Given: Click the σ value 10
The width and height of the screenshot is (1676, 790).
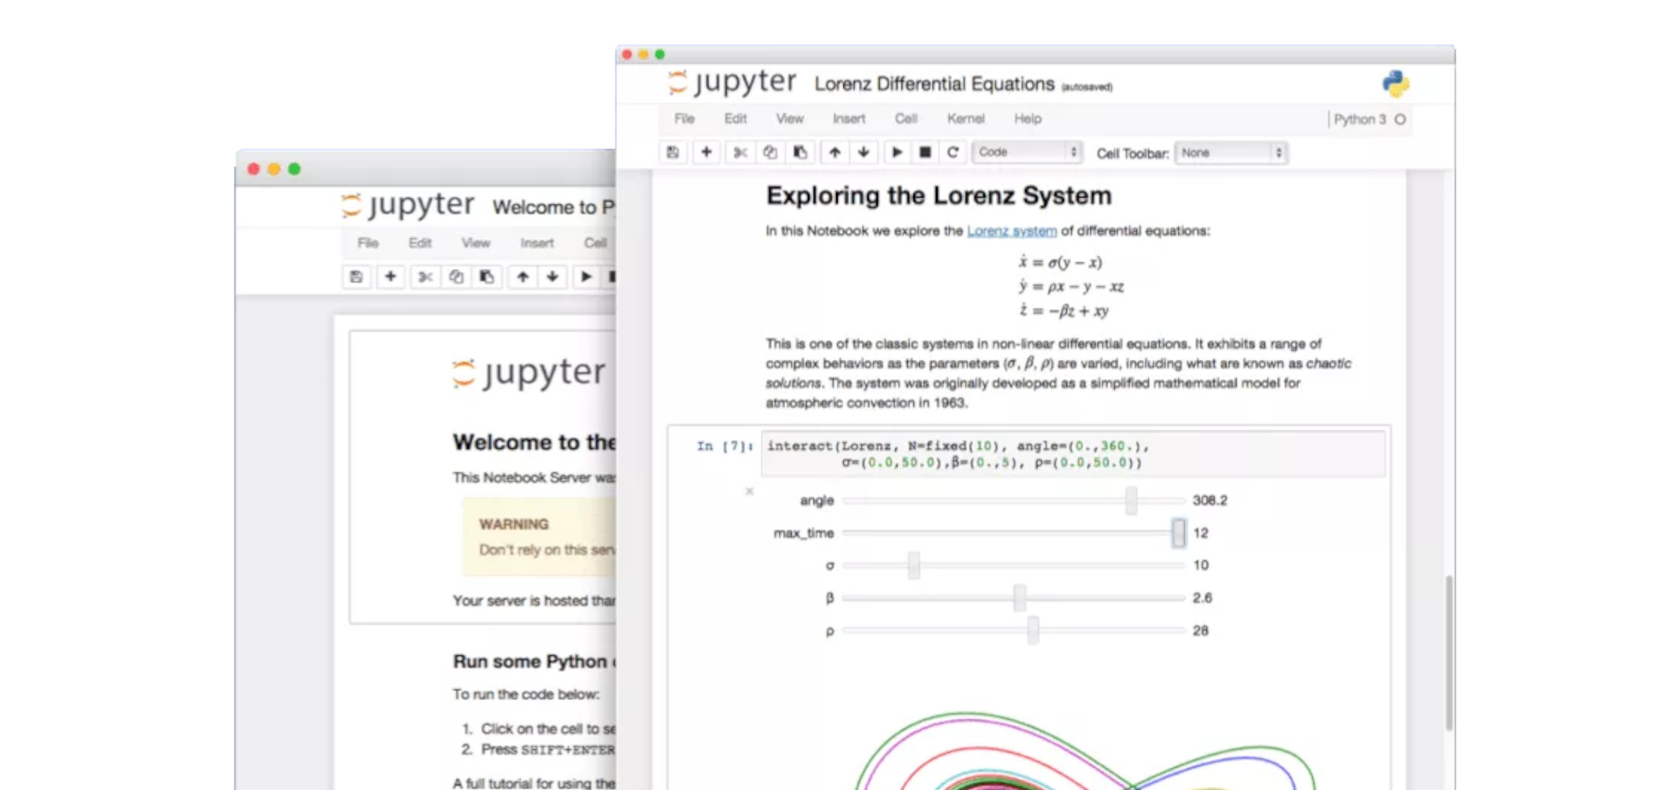Looking at the screenshot, I should tap(1201, 565).
